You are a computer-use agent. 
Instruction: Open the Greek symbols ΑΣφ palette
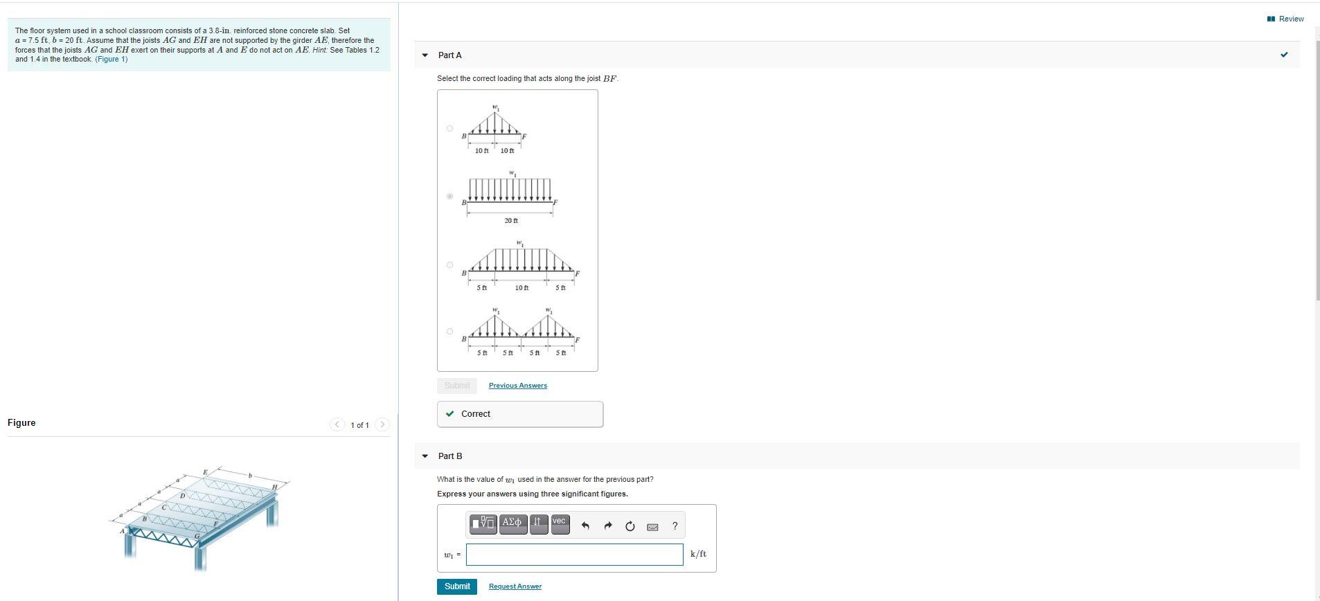point(512,523)
